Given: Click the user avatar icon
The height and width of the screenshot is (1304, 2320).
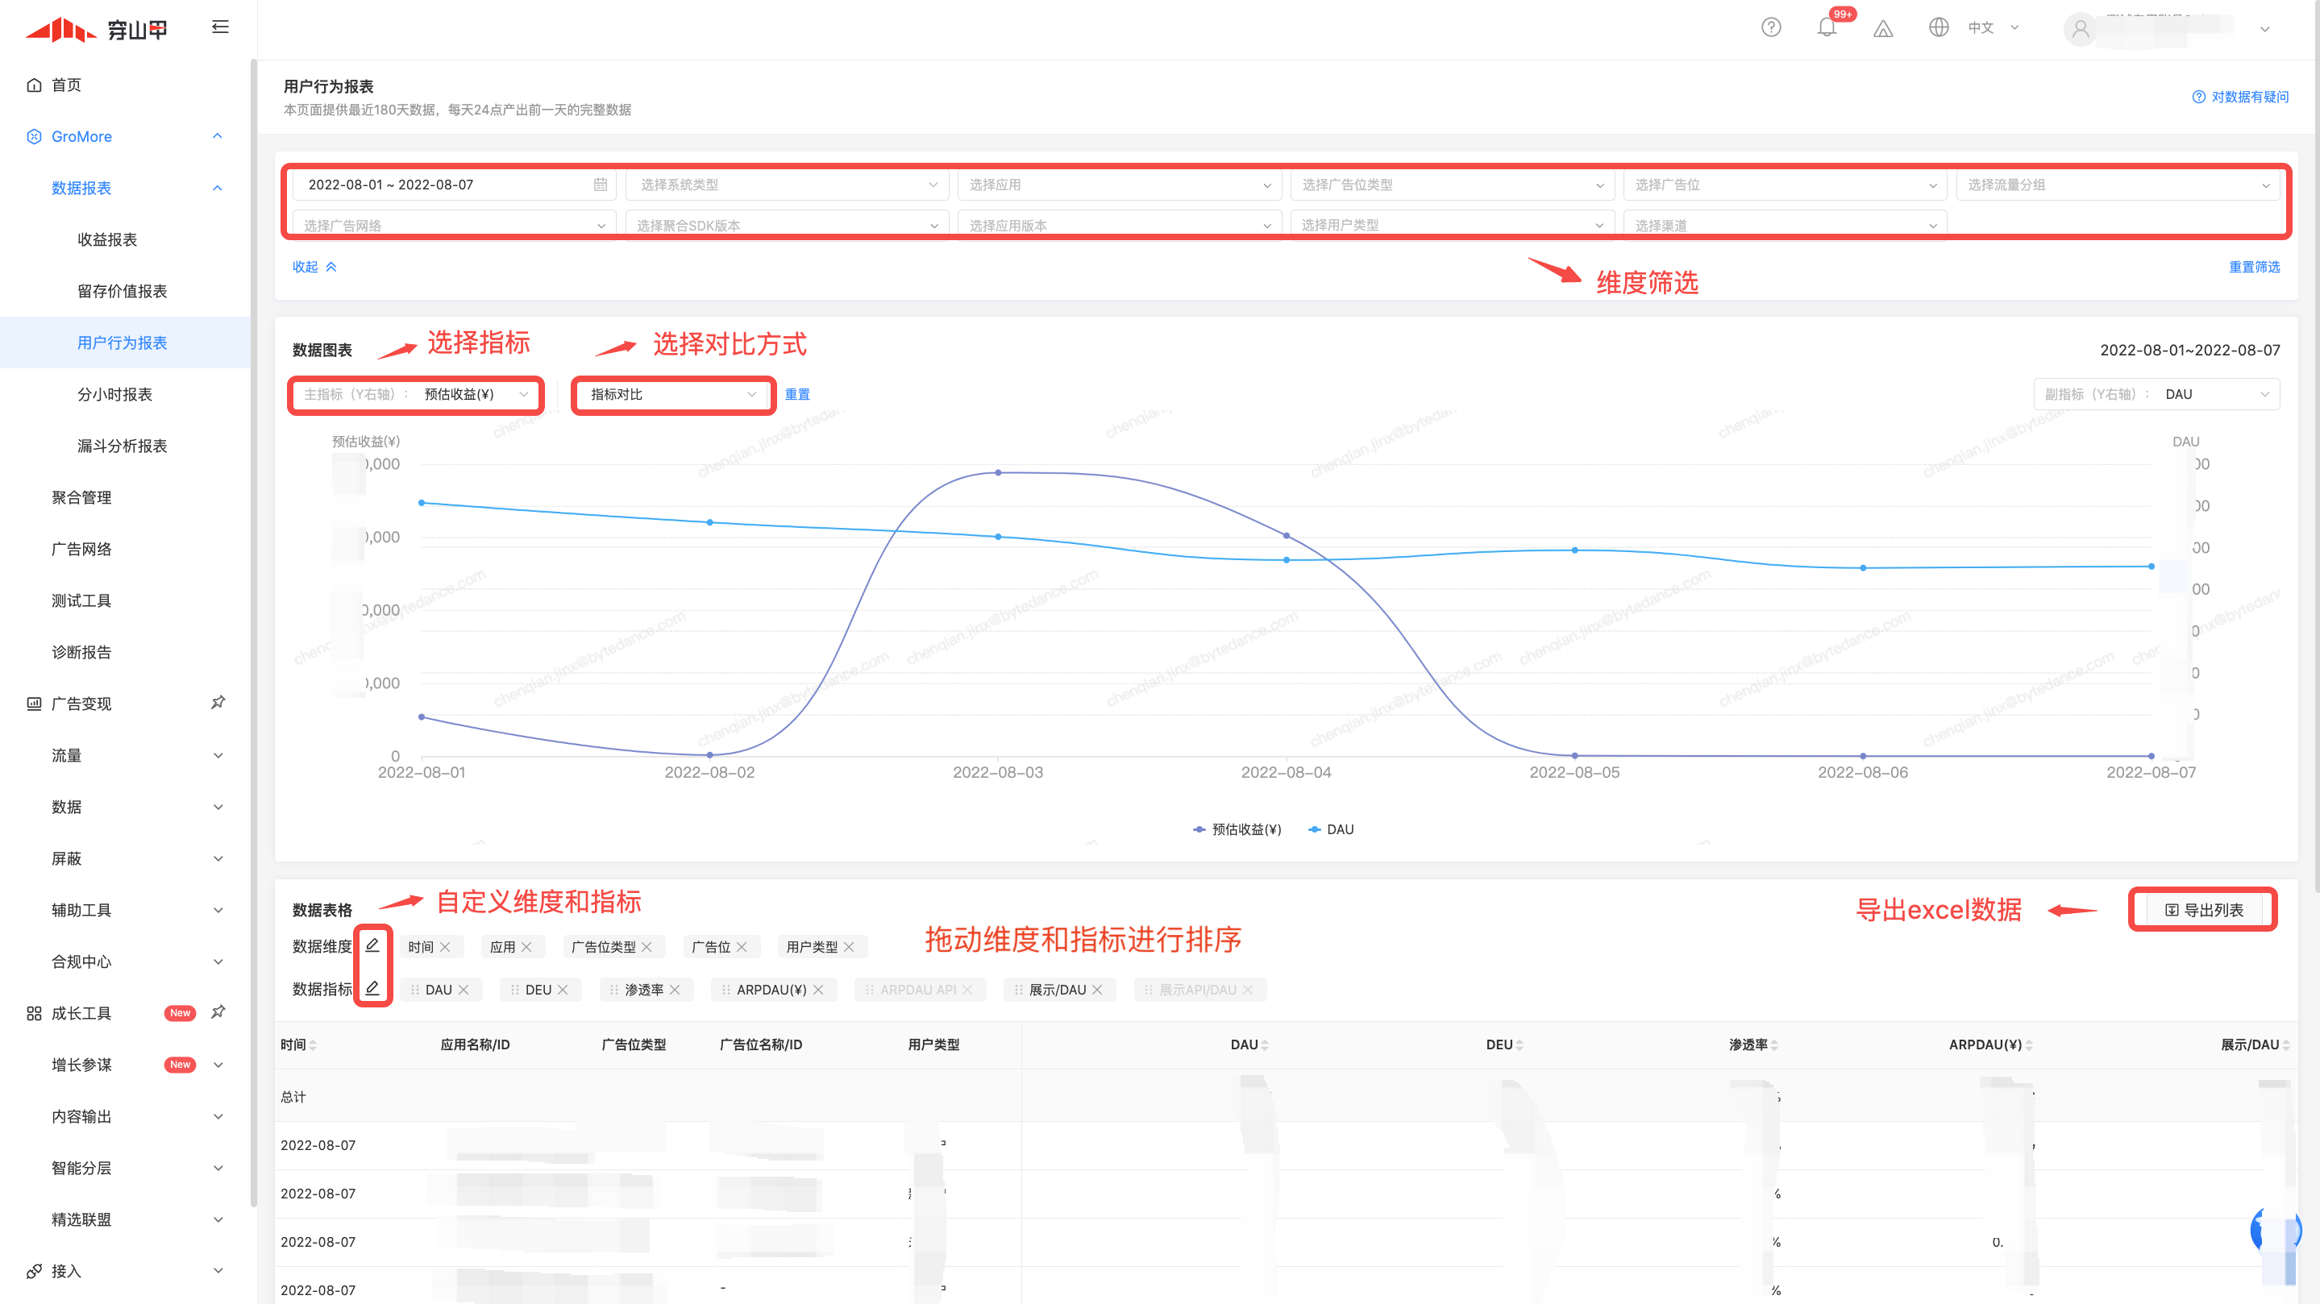Looking at the screenshot, I should tap(2080, 29).
